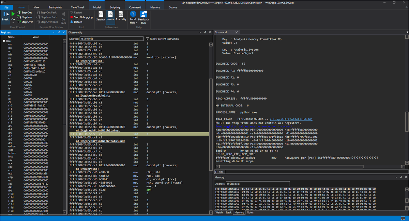The width and height of the screenshot is (409, 221).
Task: Click the kd> command input box
Action: tap(316, 172)
